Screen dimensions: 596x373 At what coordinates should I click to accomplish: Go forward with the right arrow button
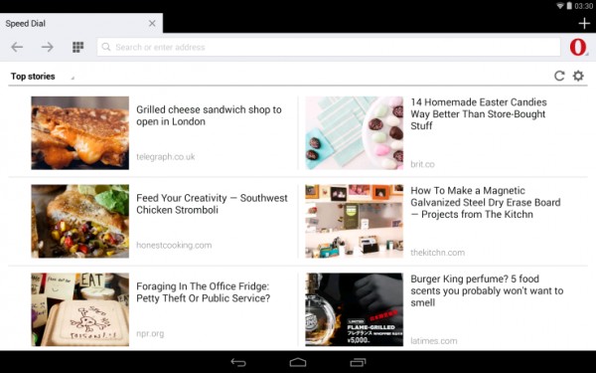(x=48, y=47)
